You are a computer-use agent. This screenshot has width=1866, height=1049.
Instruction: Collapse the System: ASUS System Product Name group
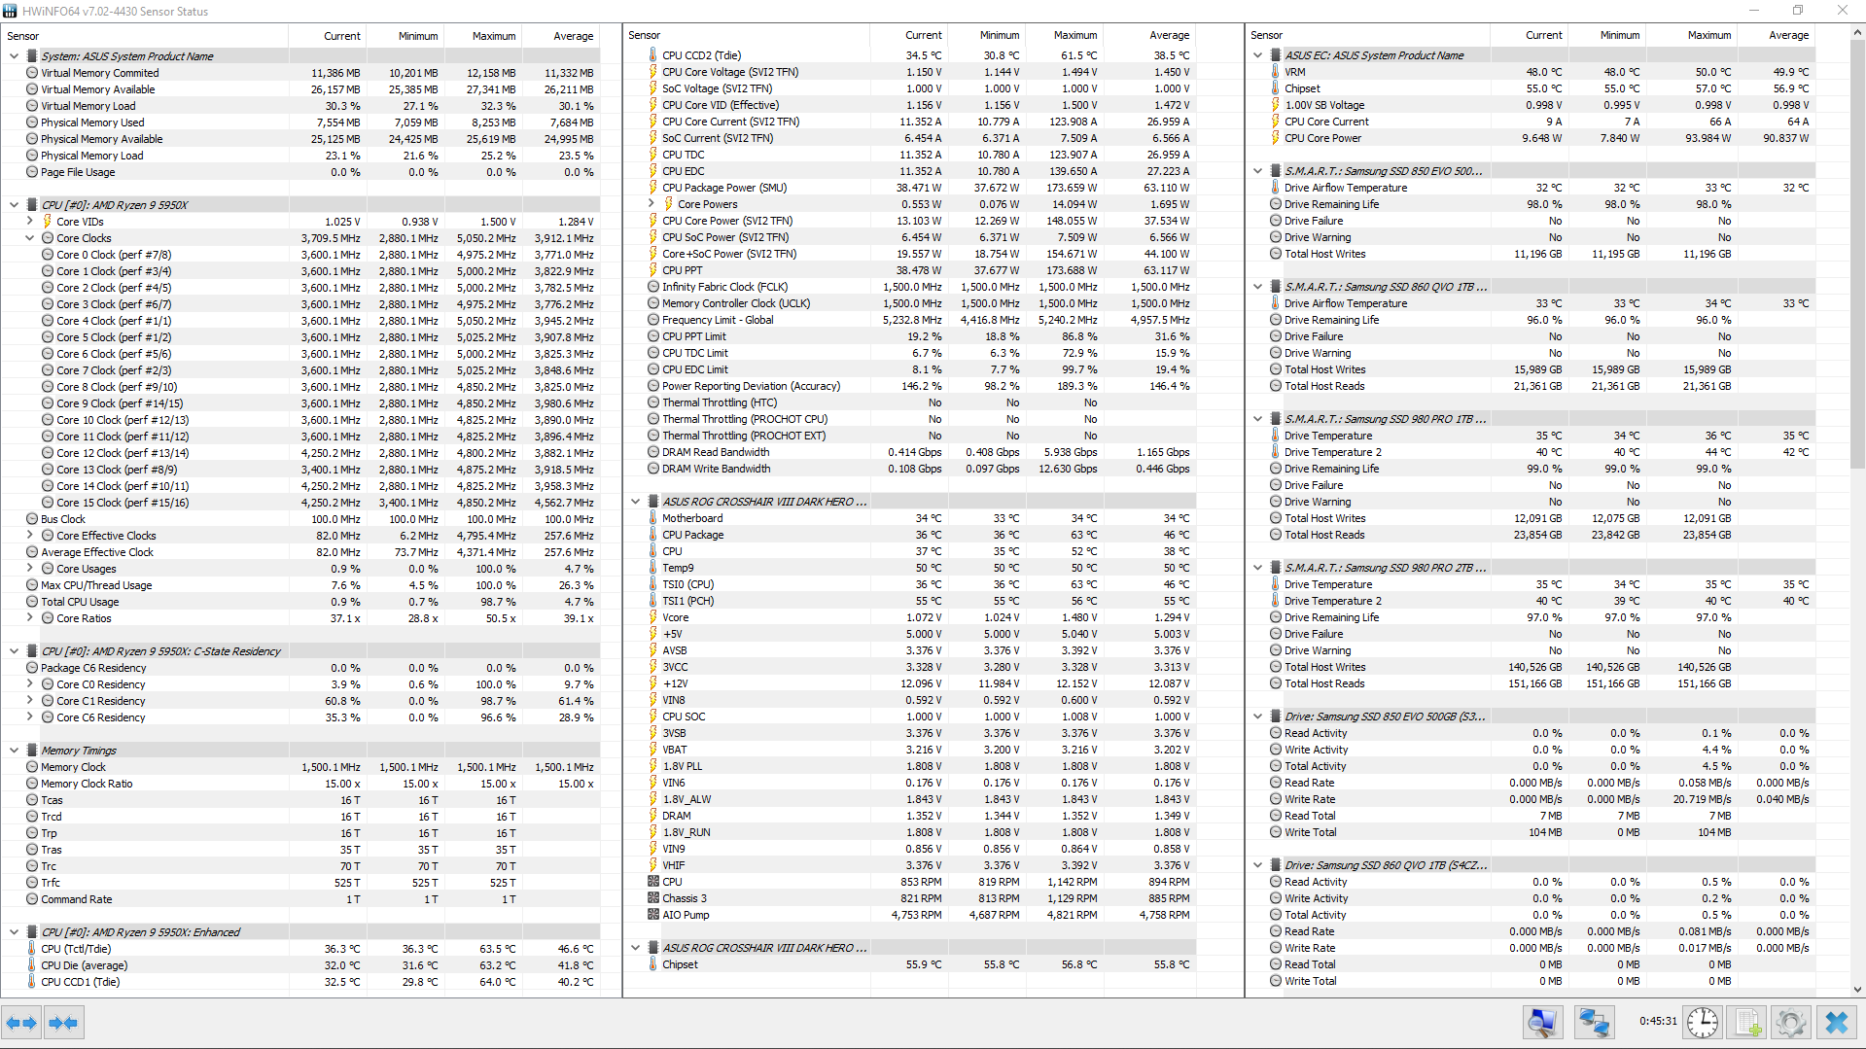(15, 56)
